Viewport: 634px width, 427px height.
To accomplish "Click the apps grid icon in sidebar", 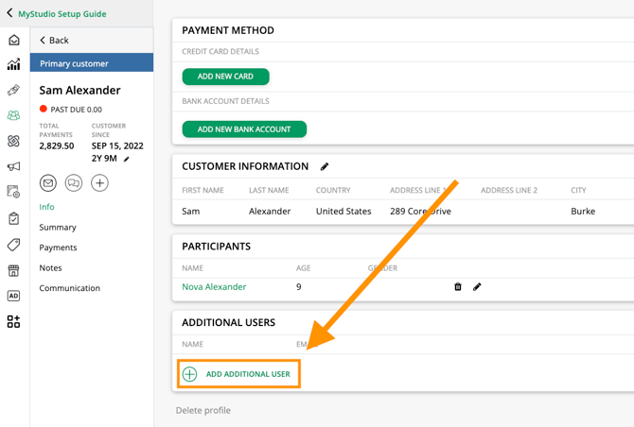I will tap(13, 322).
